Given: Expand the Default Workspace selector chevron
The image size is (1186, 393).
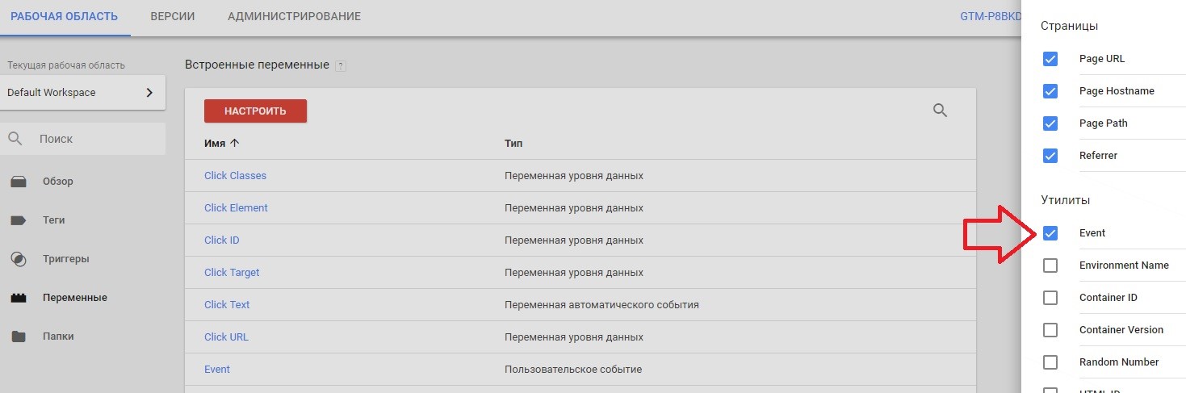Looking at the screenshot, I should coord(149,93).
